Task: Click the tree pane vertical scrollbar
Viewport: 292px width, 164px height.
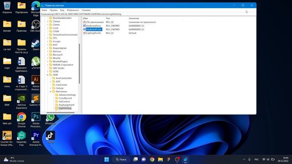Action: tap(79, 64)
